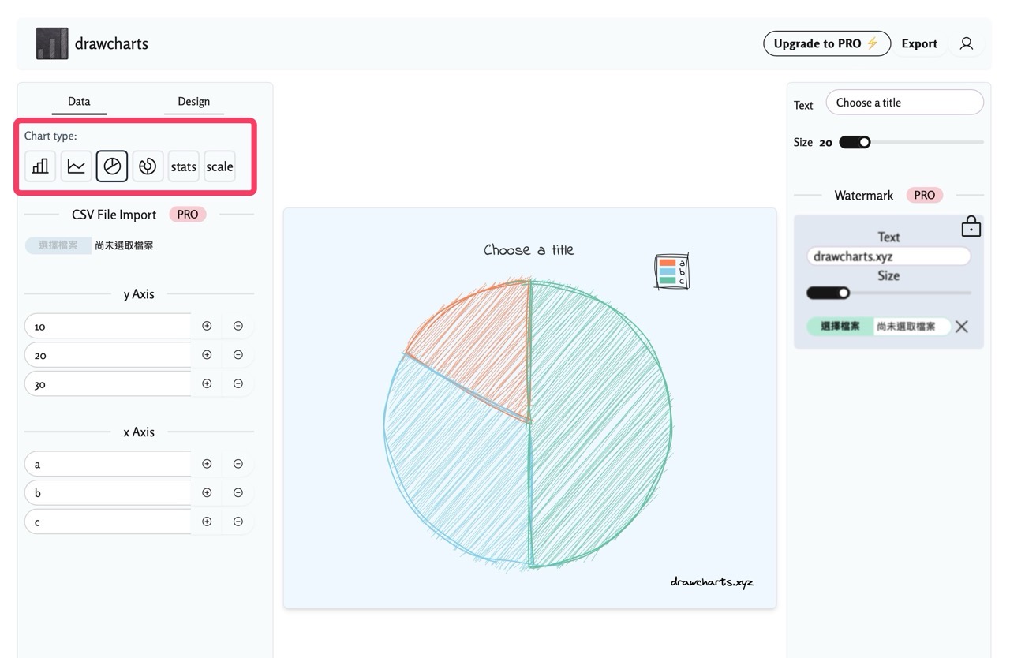Screen dimensions: 1010x658
Task: Edit y Axis value 10 field
Action: pos(108,326)
